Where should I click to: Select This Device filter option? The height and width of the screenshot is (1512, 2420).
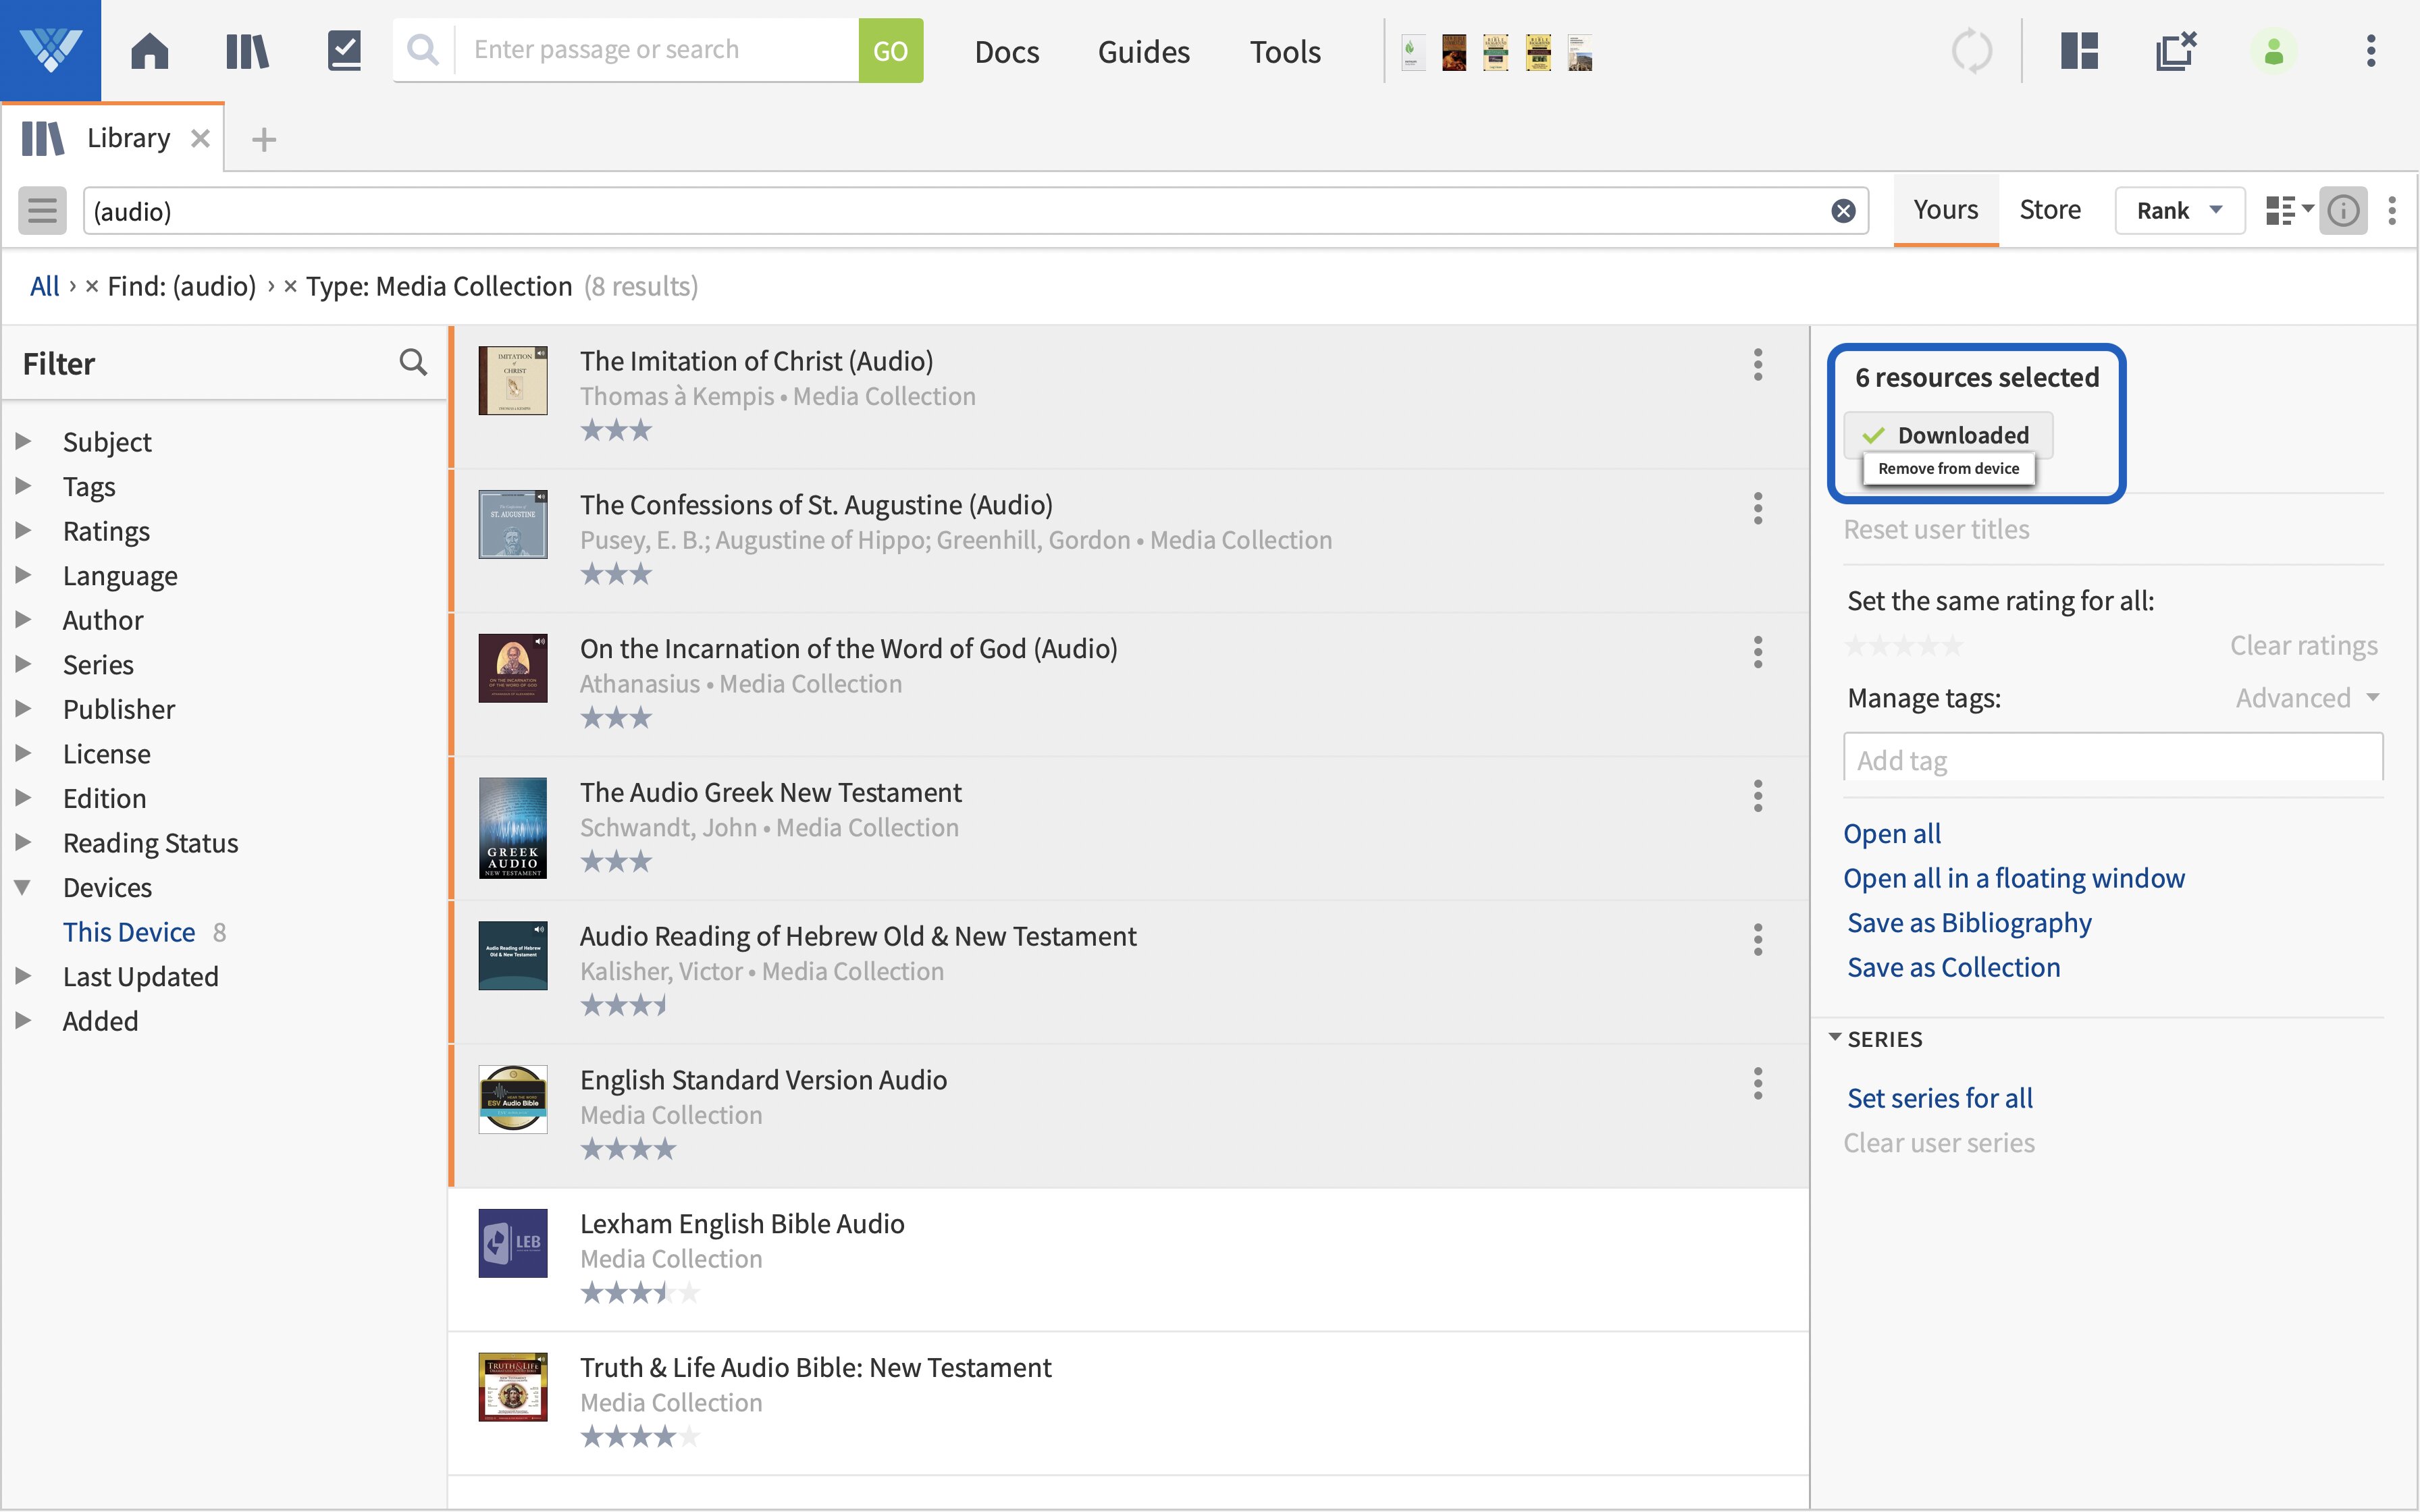pos(129,932)
